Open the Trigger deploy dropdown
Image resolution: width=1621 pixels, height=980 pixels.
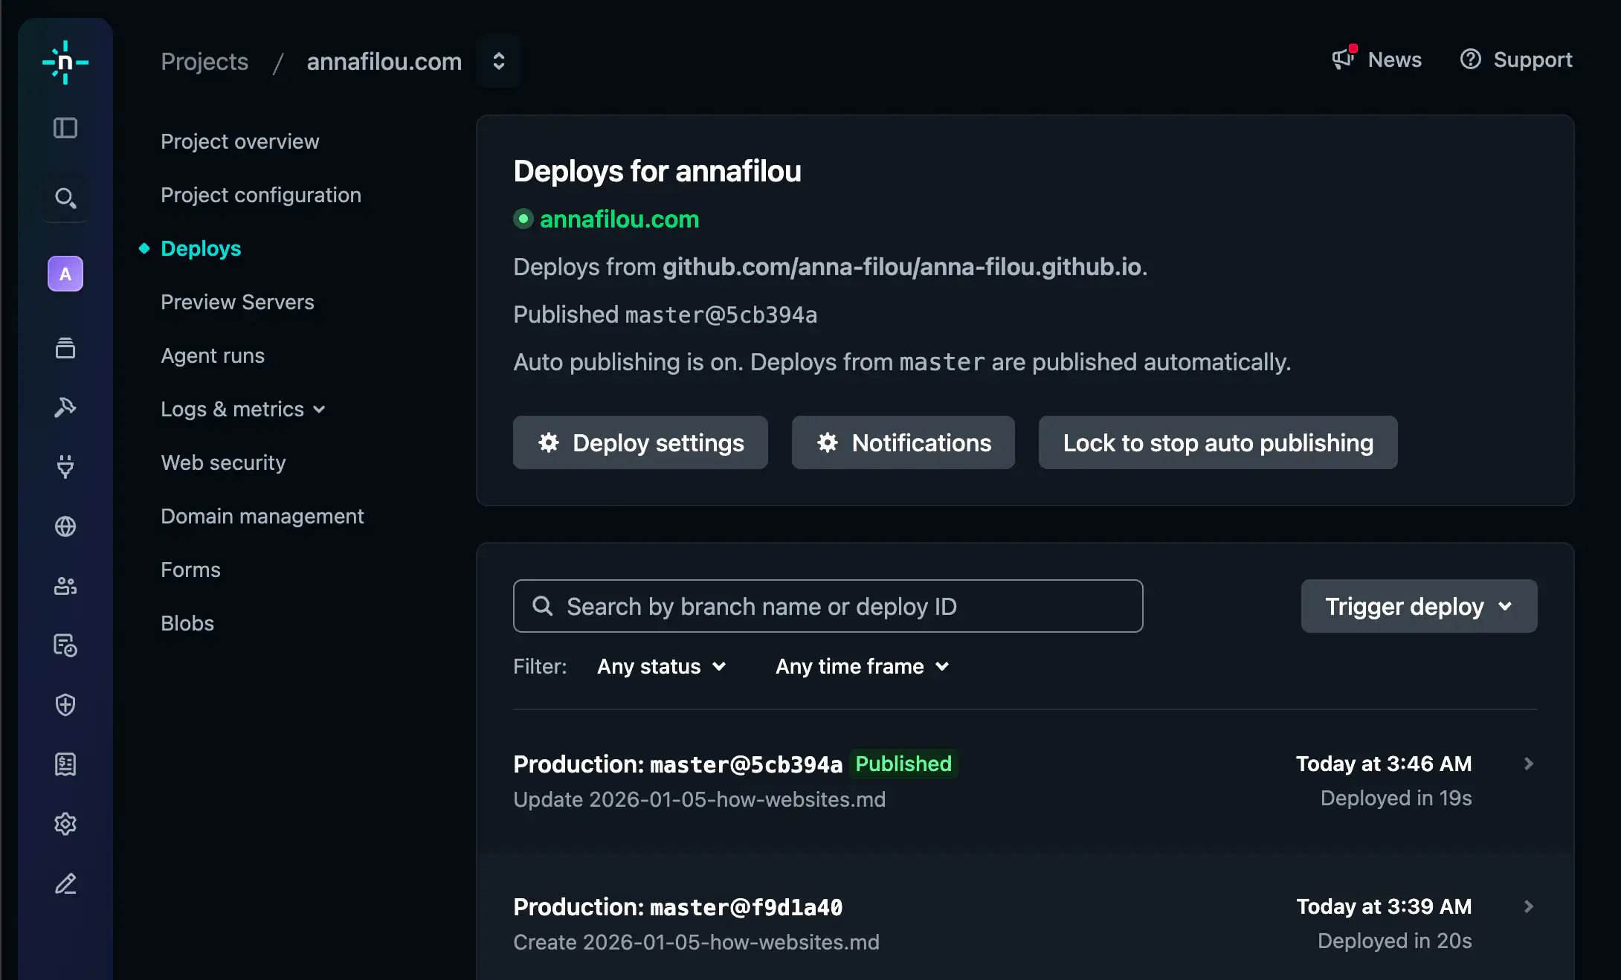pos(1418,606)
